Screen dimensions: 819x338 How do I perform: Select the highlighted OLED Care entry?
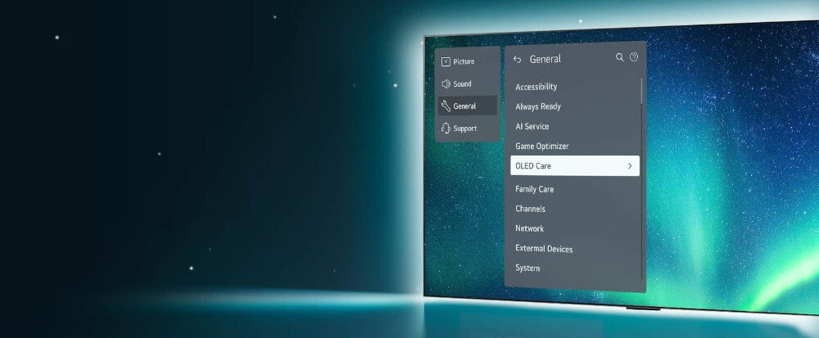tap(533, 166)
